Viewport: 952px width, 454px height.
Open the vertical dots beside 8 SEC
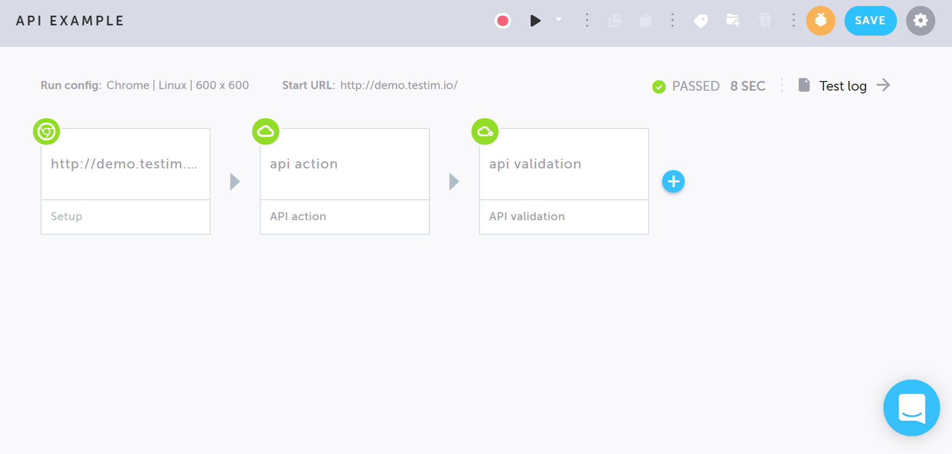tap(782, 85)
